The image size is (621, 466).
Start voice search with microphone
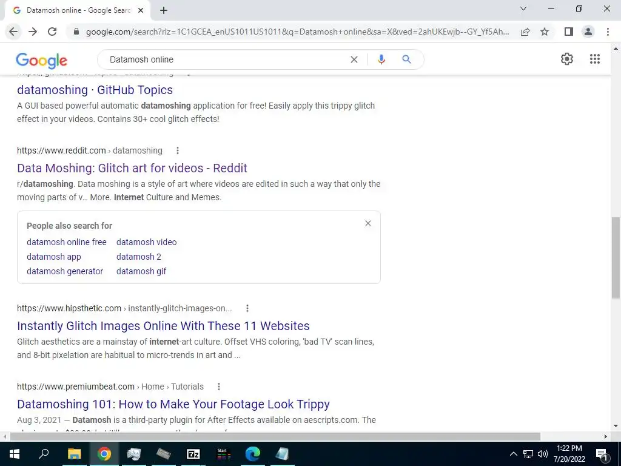[x=381, y=59]
